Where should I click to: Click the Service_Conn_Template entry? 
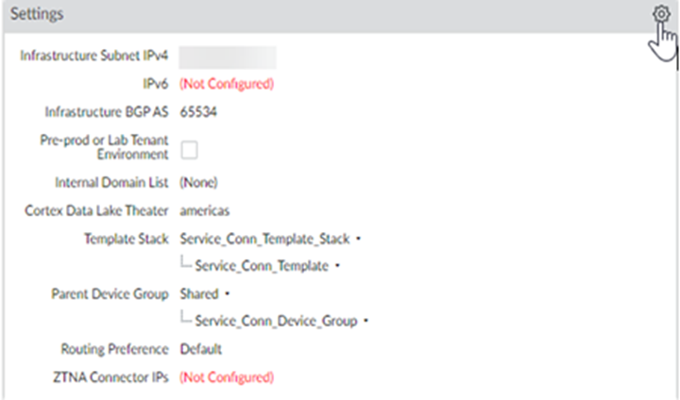coord(262,266)
